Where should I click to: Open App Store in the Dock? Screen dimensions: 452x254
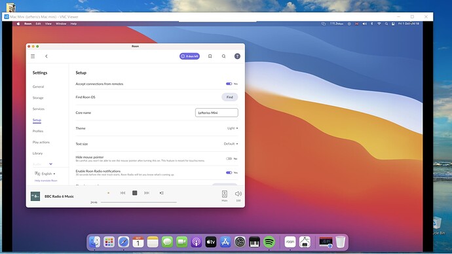tap(225, 242)
